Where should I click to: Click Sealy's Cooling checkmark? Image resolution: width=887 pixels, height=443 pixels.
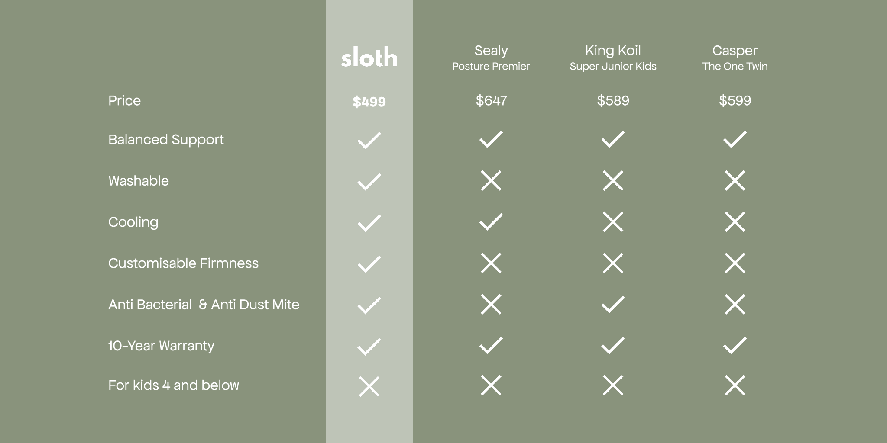[491, 222]
